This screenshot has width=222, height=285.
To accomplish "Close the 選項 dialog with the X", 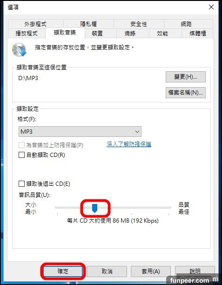I will pyautogui.click(x=211, y=7).
